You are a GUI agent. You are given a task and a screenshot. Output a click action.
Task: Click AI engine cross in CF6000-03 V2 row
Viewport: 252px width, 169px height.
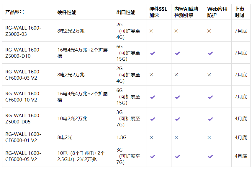pos(176,75)
